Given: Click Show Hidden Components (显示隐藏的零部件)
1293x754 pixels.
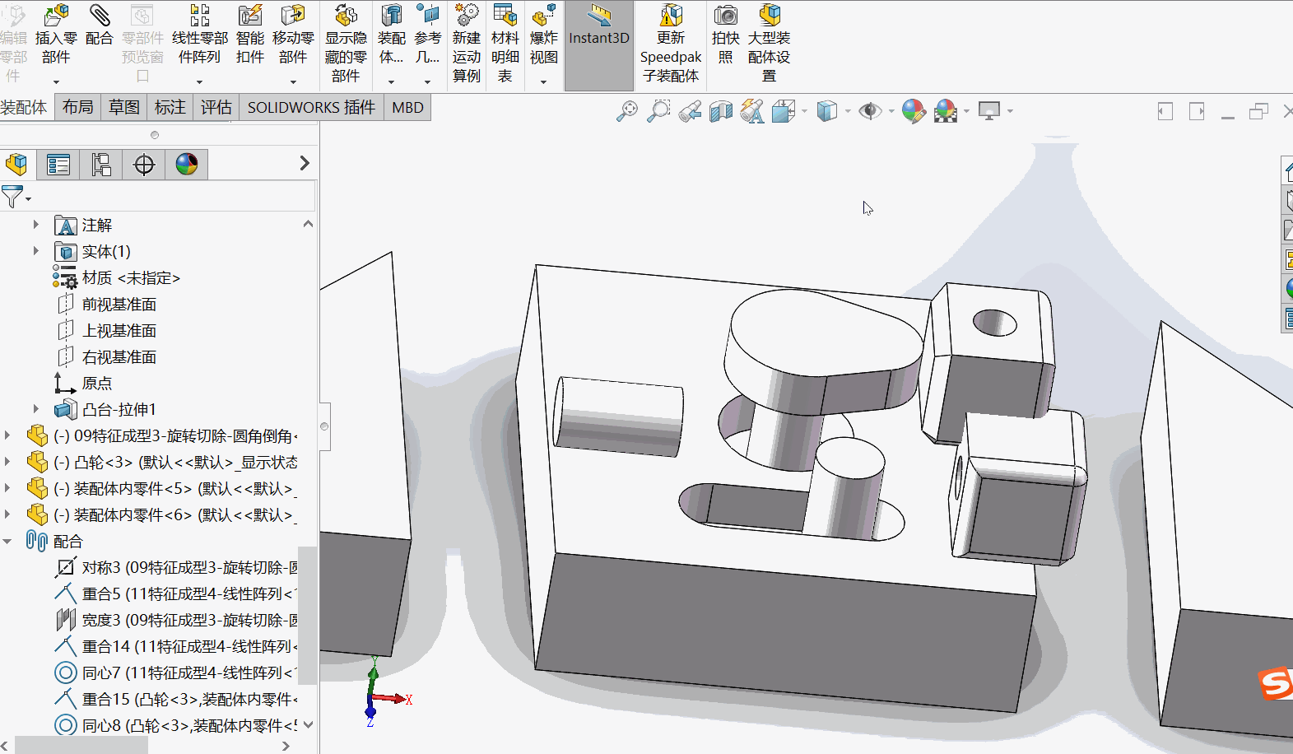Looking at the screenshot, I should tap(346, 15).
